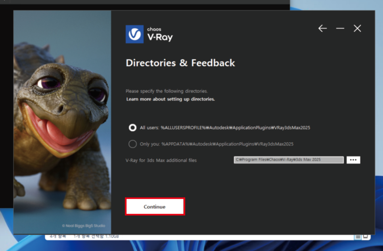
Task: Click the V-Ray for 3ds Max additional files label
Action: pos(161,160)
